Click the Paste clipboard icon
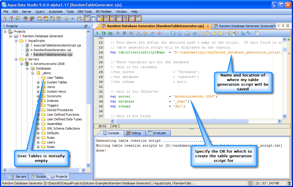The image size is (293, 187). tap(208, 33)
